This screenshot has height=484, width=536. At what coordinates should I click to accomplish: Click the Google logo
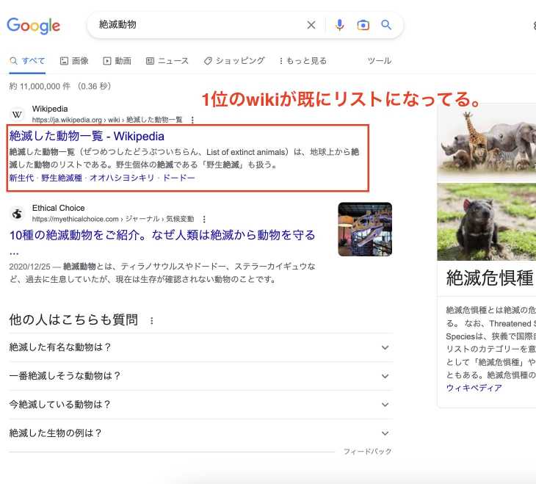click(34, 26)
